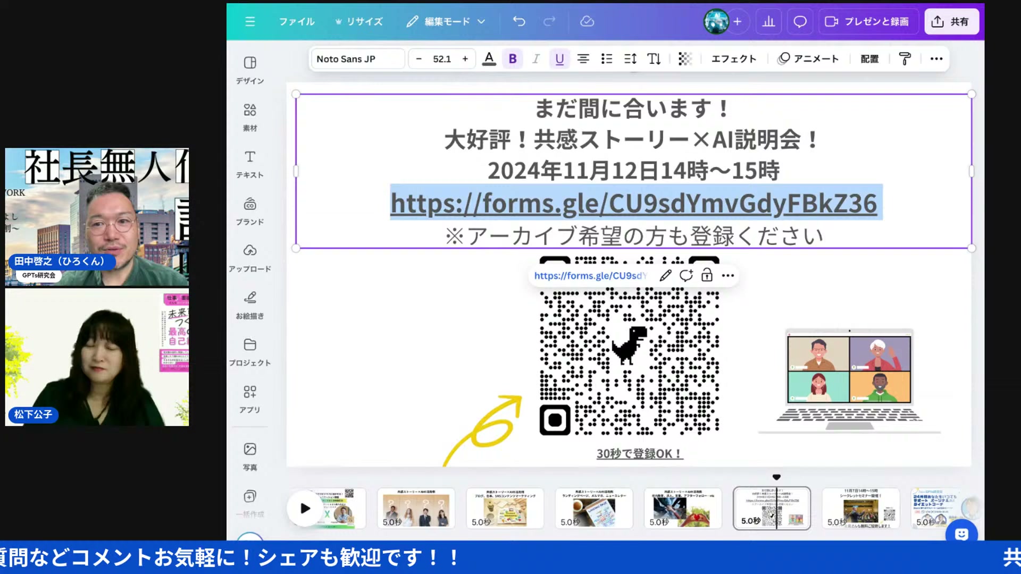Viewport: 1021px width, 574px height.
Task: Open the text color picker
Action: pos(489,59)
